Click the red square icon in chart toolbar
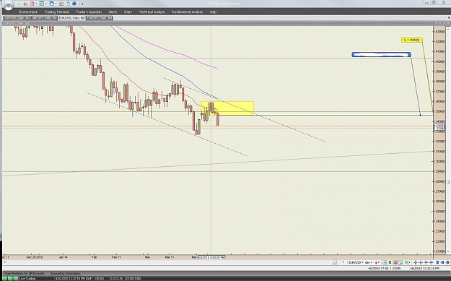This screenshot has width=451, height=281. coord(395,262)
